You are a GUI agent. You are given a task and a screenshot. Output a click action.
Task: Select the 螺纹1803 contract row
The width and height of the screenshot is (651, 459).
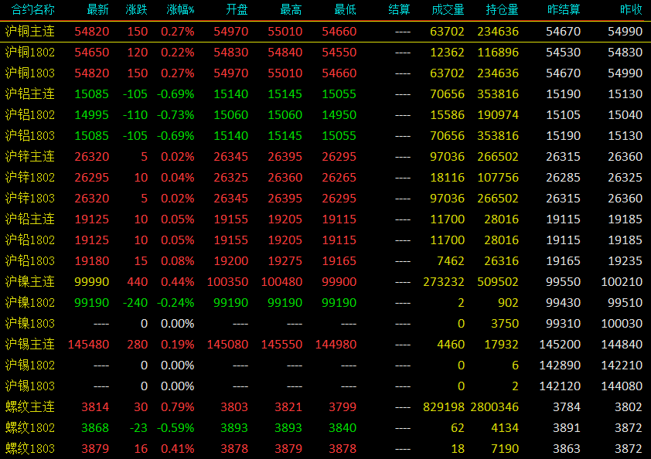325,449
